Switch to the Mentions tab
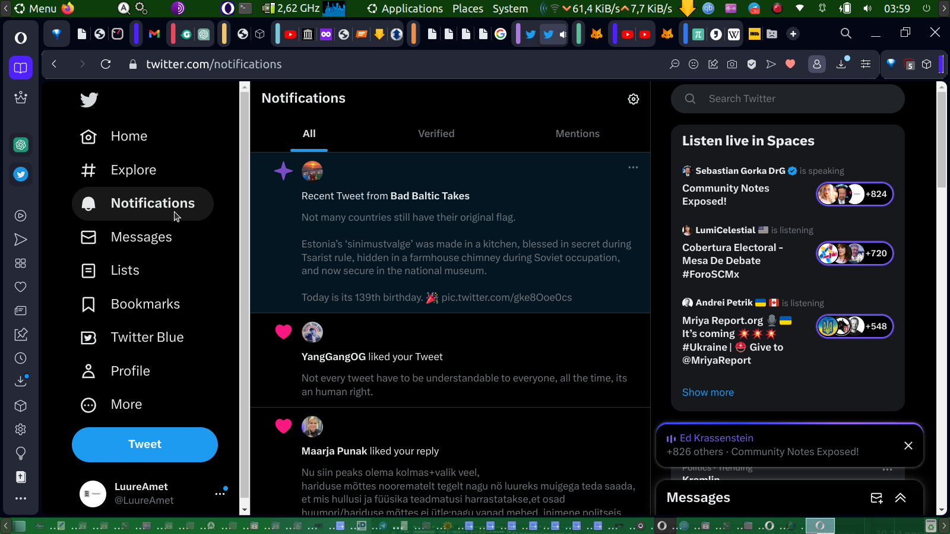The width and height of the screenshot is (950, 534). click(577, 134)
